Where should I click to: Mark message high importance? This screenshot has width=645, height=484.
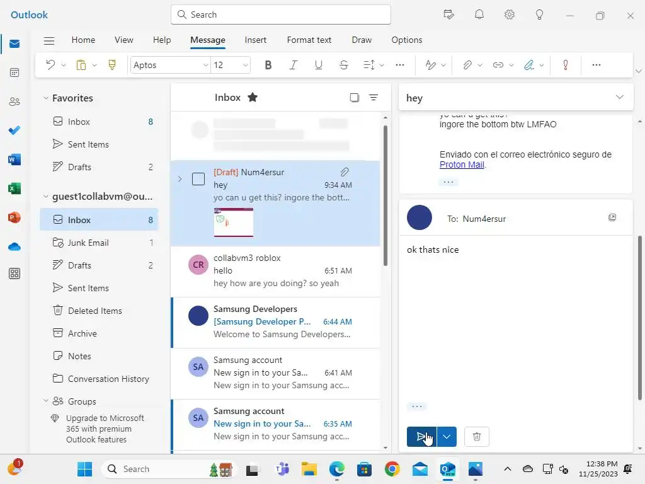pyautogui.click(x=566, y=65)
